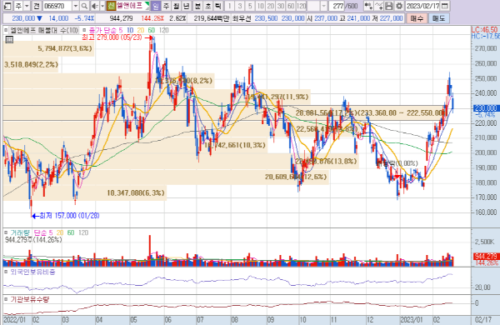
Task: Toggle the 종가 단순 moving average box
Action: (84, 30)
